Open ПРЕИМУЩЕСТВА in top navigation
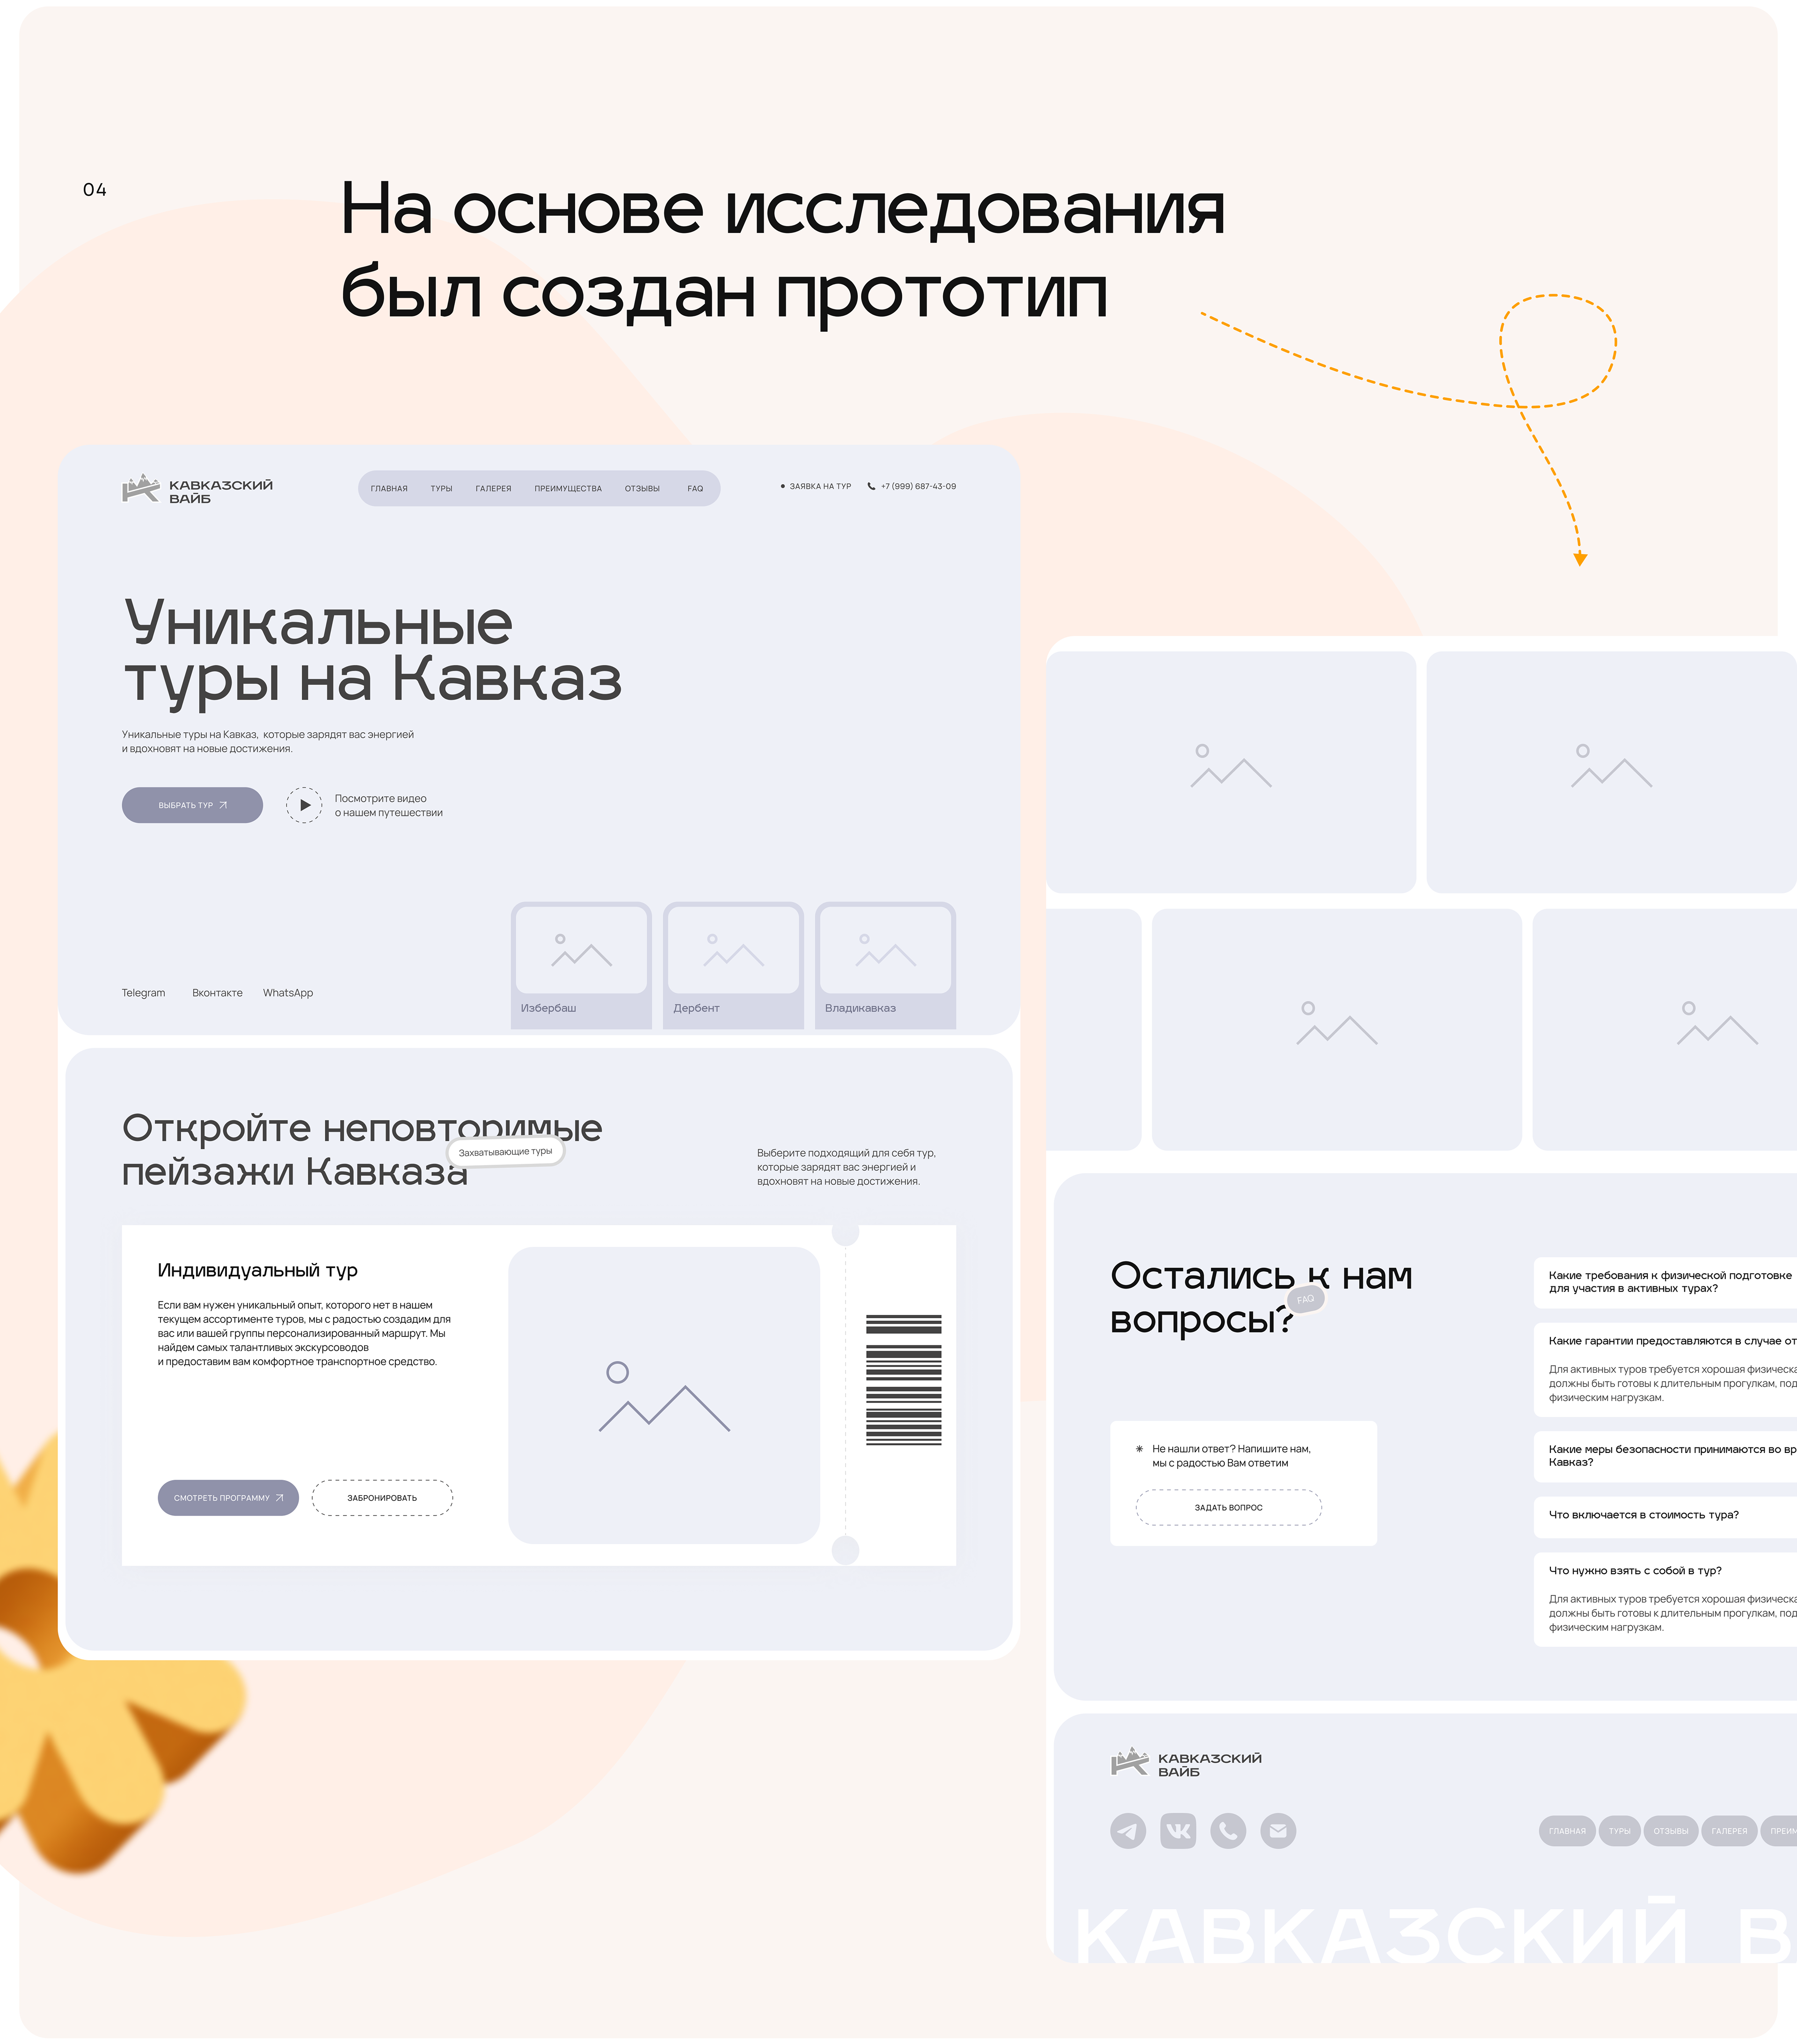1797x2044 pixels. [x=567, y=489]
